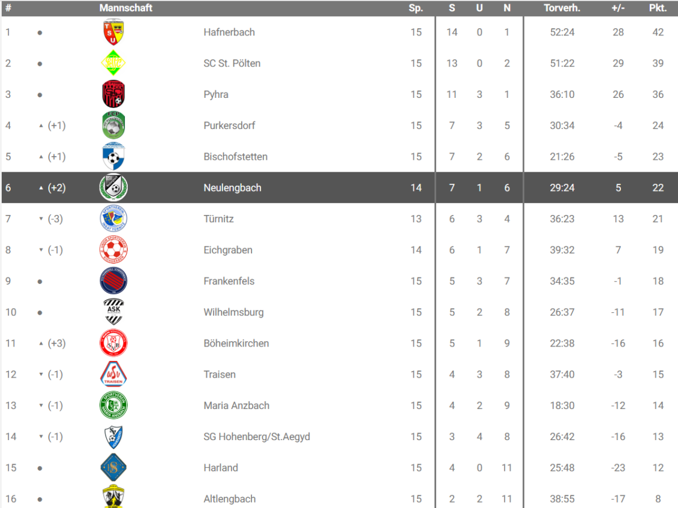This screenshot has height=508, width=678.
Task: Click the Purkersdorf green club logo
Action: pos(113,125)
